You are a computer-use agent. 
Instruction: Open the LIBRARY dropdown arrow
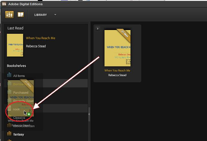point(55,15)
